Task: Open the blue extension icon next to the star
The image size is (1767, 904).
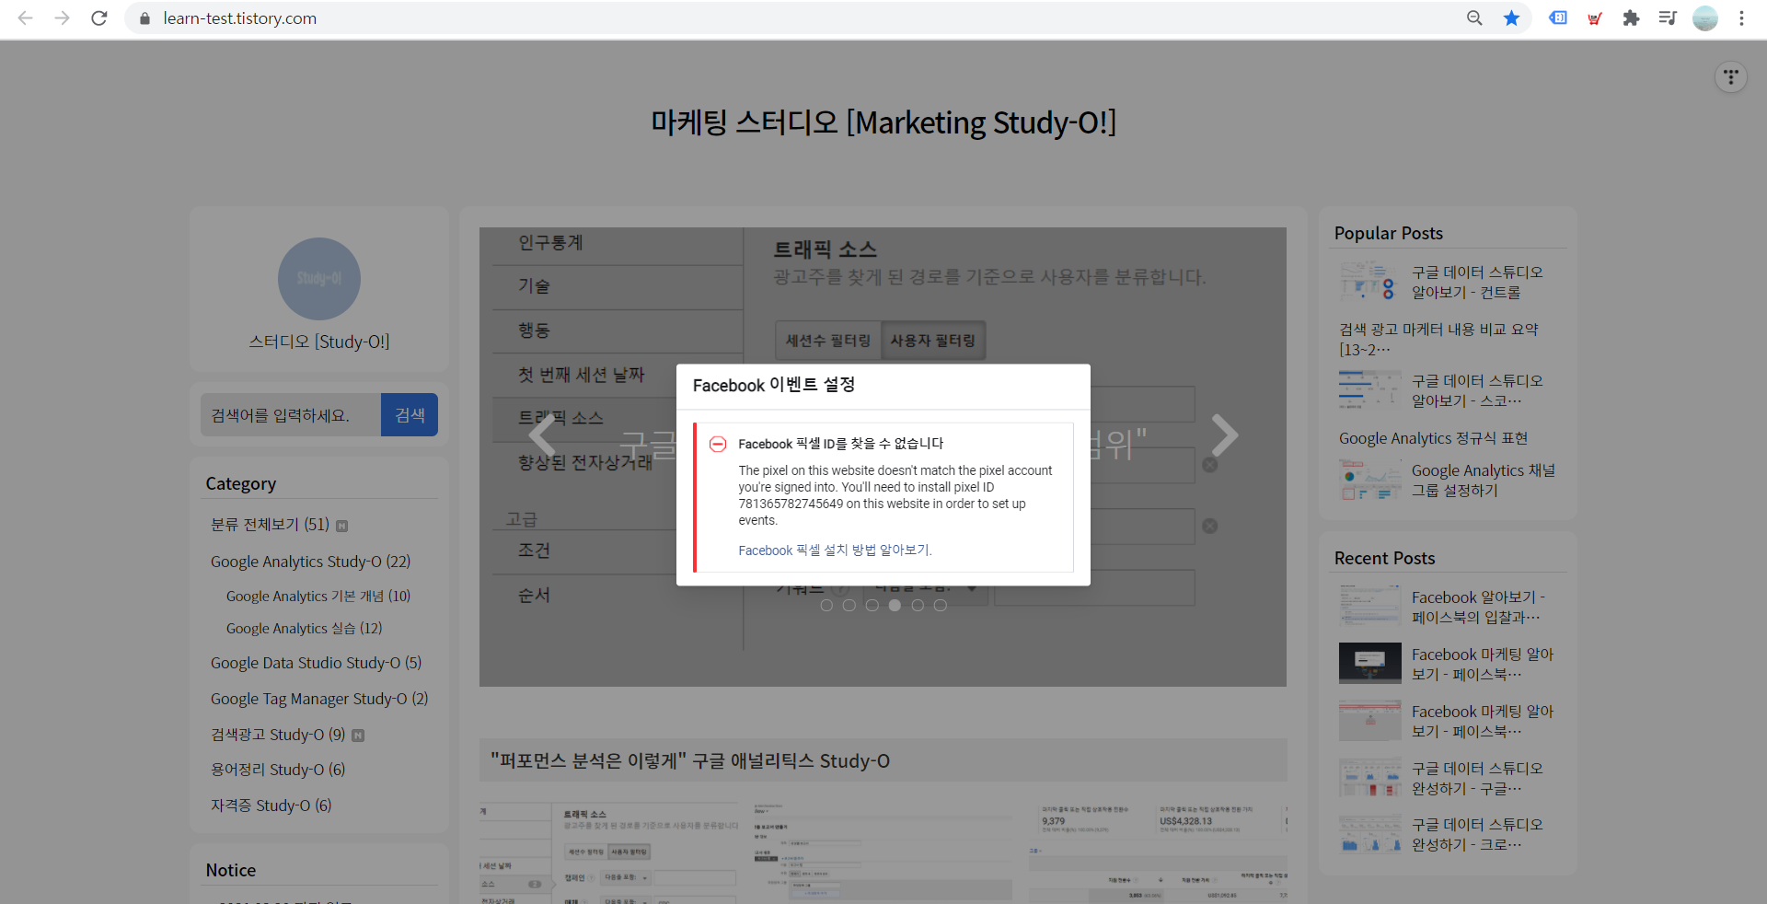Action: [x=1558, y=17]
